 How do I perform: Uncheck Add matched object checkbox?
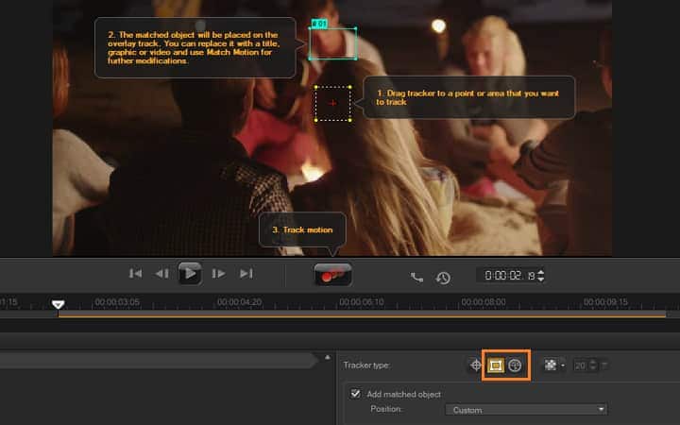pyautogui.click(x=355, y=394)
